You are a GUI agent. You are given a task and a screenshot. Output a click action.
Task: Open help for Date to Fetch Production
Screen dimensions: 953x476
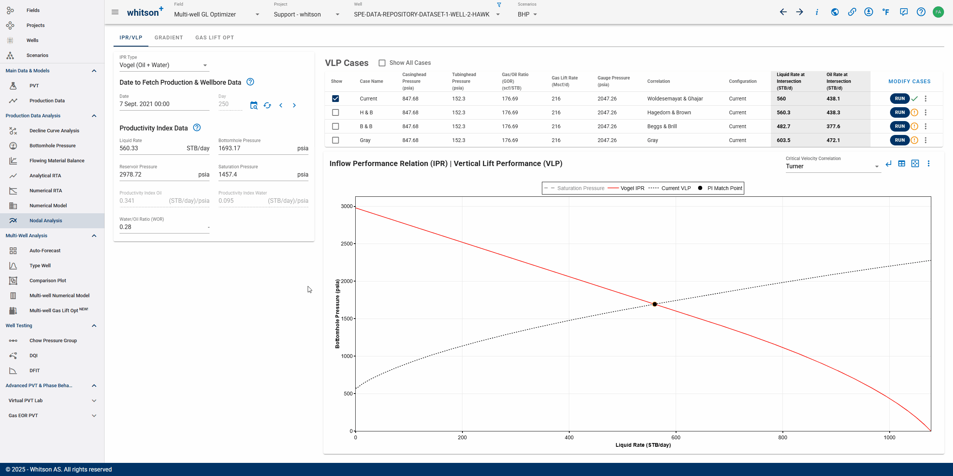point(250,82)
